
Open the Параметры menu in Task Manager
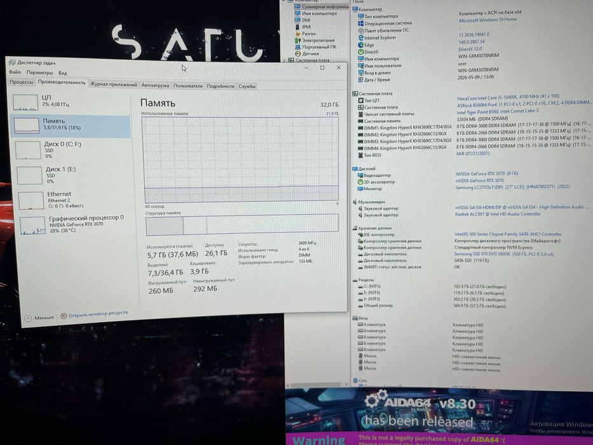click(x=39, y=72)
